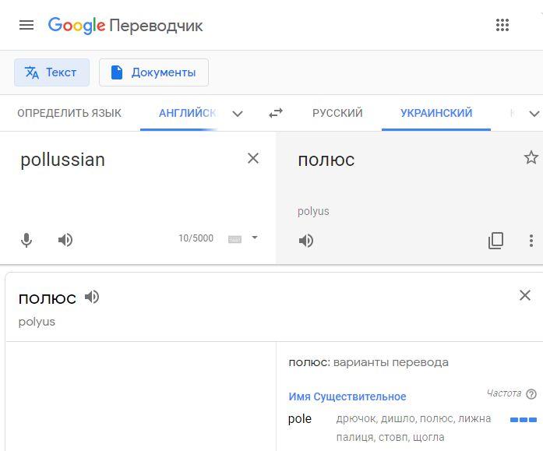Select the Русский target language tab
543x451 pixels.
(x=337, y=113)
